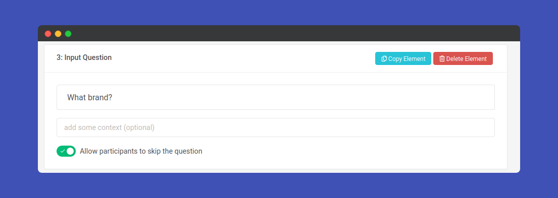Viewport: 558px width, 198px height.
Task: Click the checkmark icon inside the skip toggle
Action: (63, 151)
